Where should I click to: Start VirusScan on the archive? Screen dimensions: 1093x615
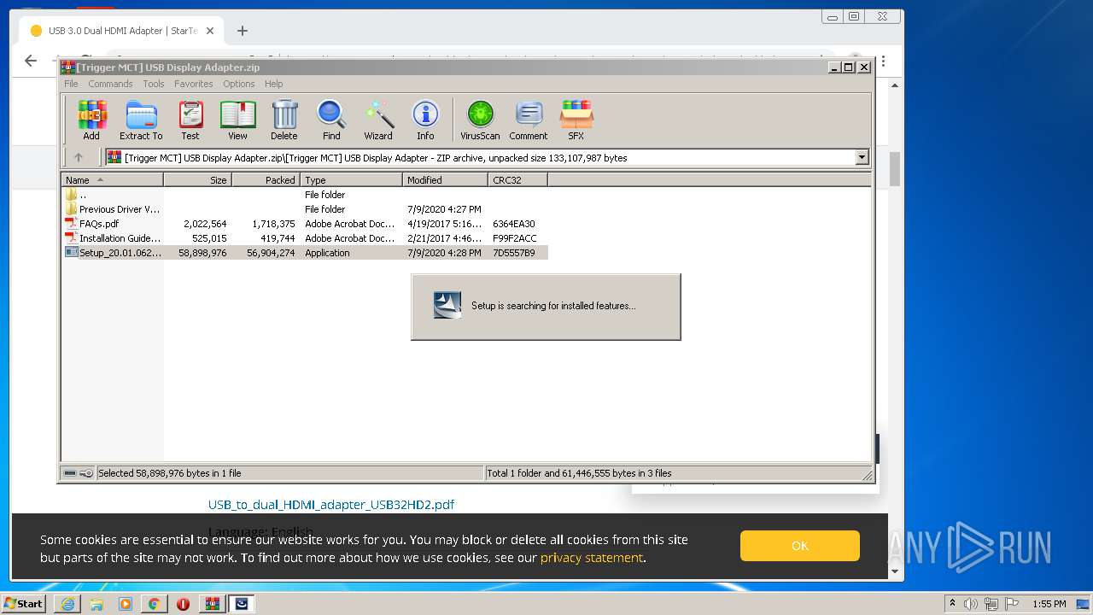480,120
